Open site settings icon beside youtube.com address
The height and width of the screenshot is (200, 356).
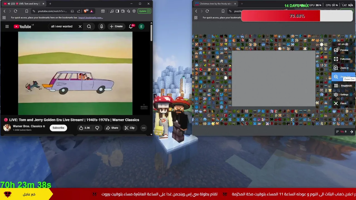(34, 11)
